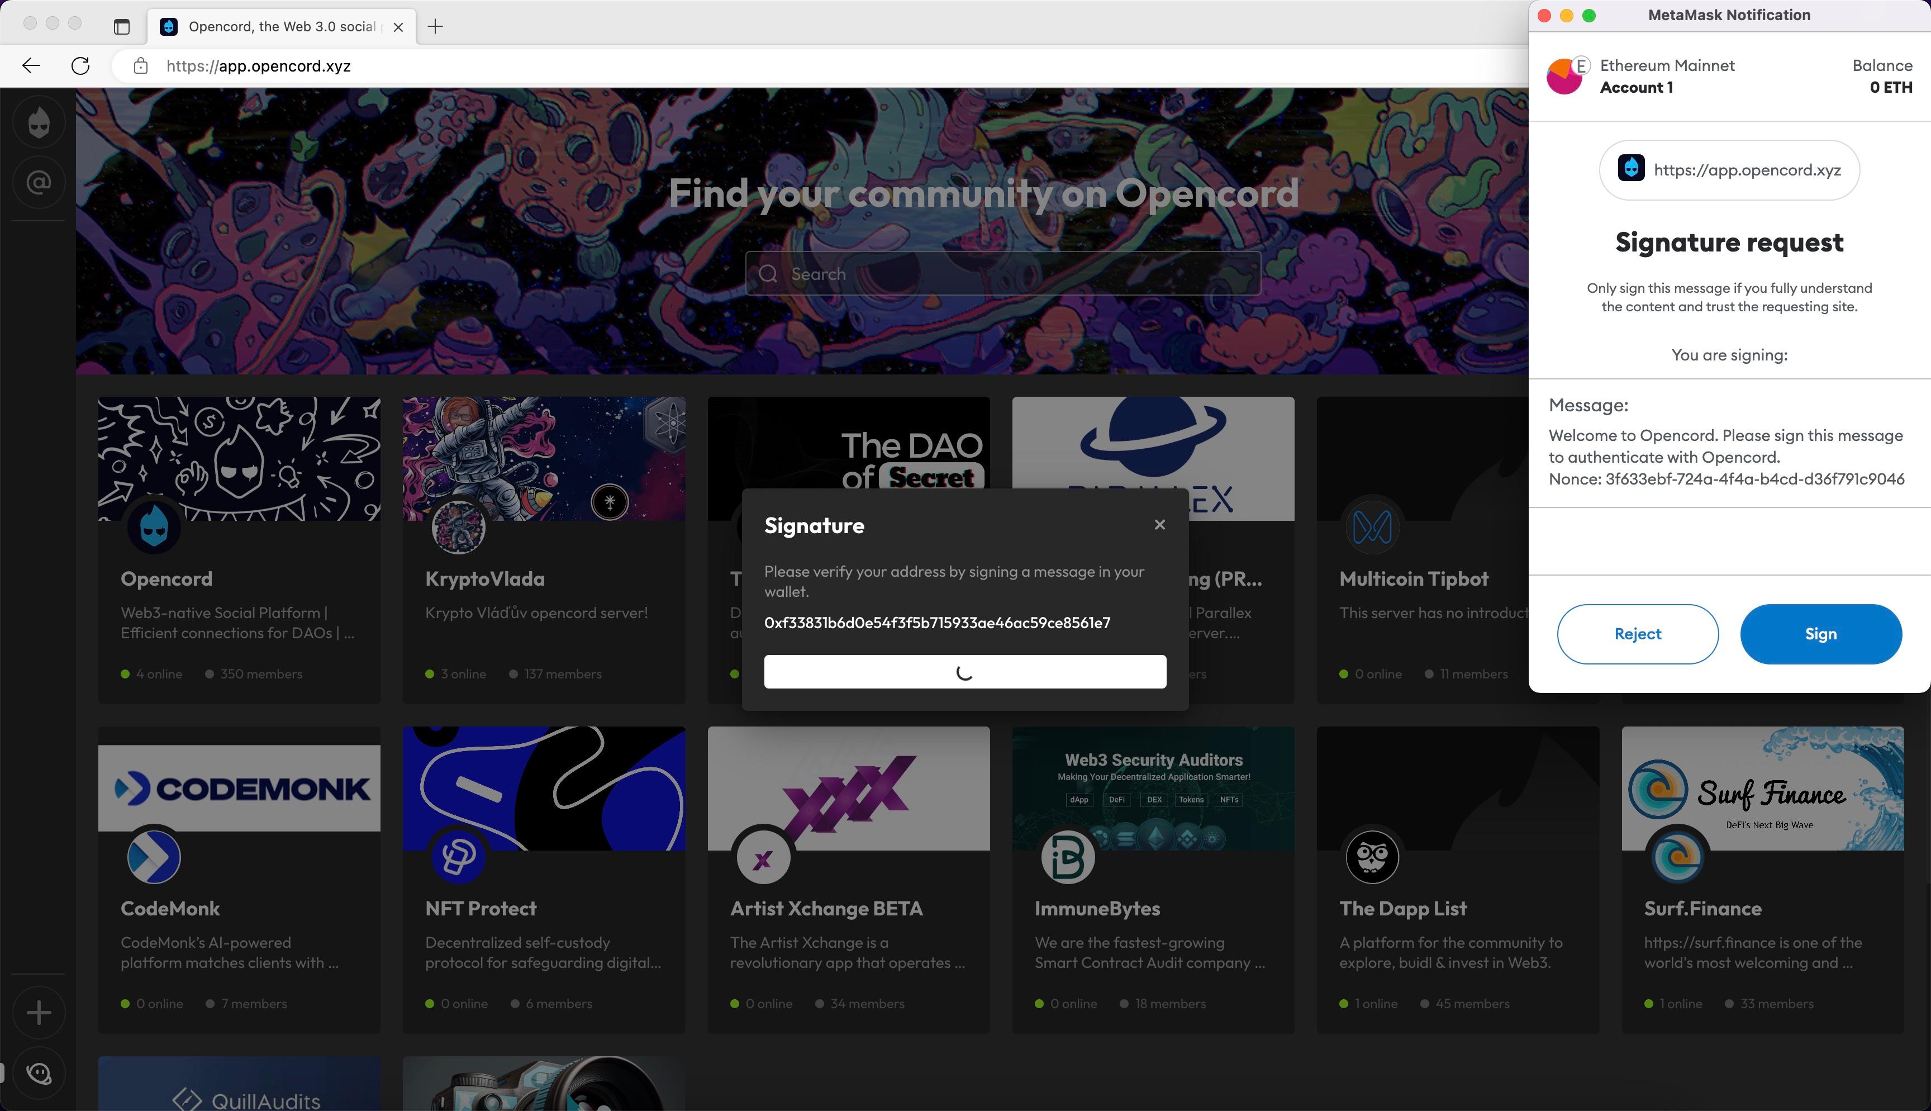This screenshot has width=1931, height=1111.
Task: Open direct messages via the @ sidebar icon
Action: click(39, 182)
